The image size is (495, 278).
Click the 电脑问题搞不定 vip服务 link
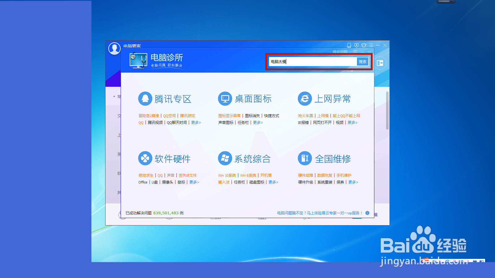tap(320, 213)
